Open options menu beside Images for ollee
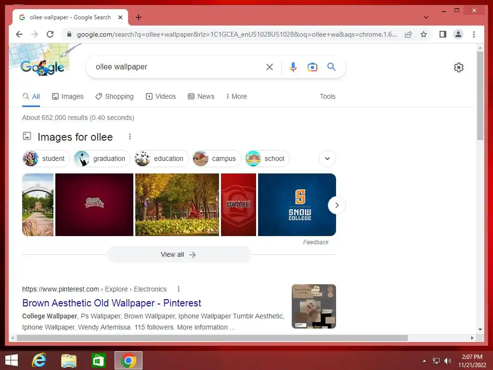493x370 pixels. coord(130,136)
